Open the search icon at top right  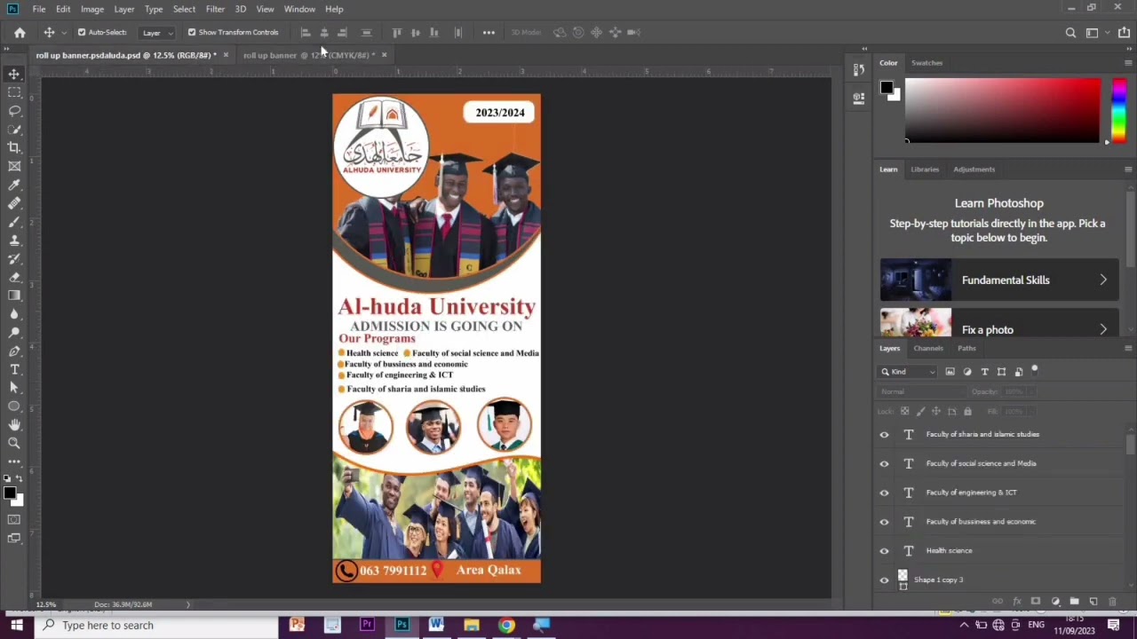(x=1070, y=33)
